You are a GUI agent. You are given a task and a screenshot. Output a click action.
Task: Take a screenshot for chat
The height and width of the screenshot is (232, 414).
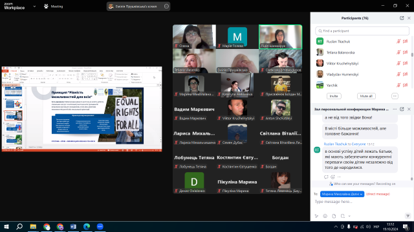pyautogui.click(x=343, y=216)
